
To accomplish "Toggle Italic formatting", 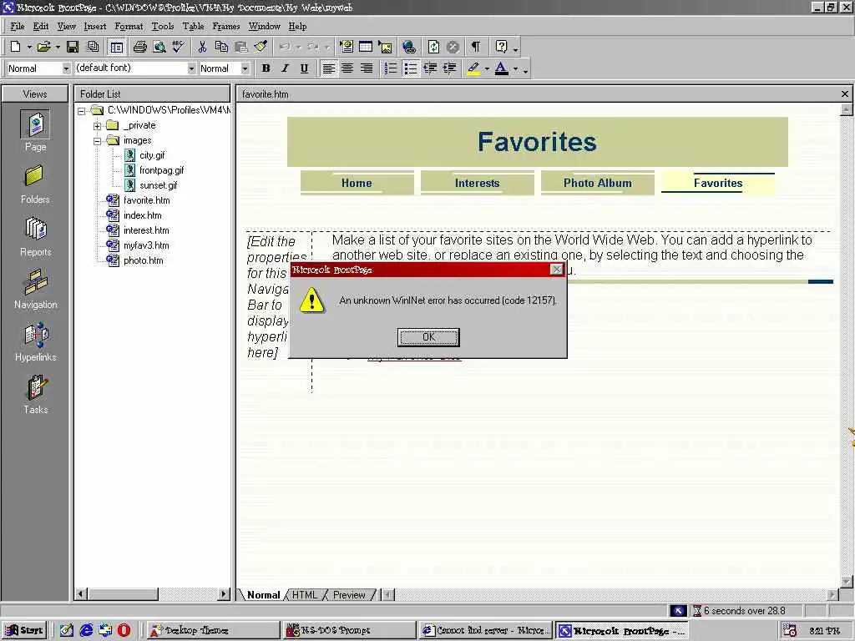I will coord(285,68).
